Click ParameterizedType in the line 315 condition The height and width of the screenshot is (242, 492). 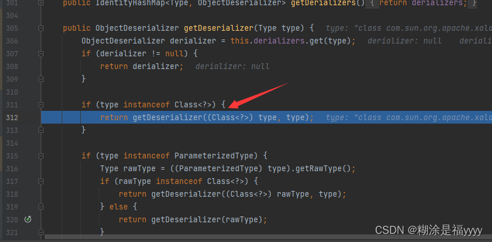[x=215, y=156]
